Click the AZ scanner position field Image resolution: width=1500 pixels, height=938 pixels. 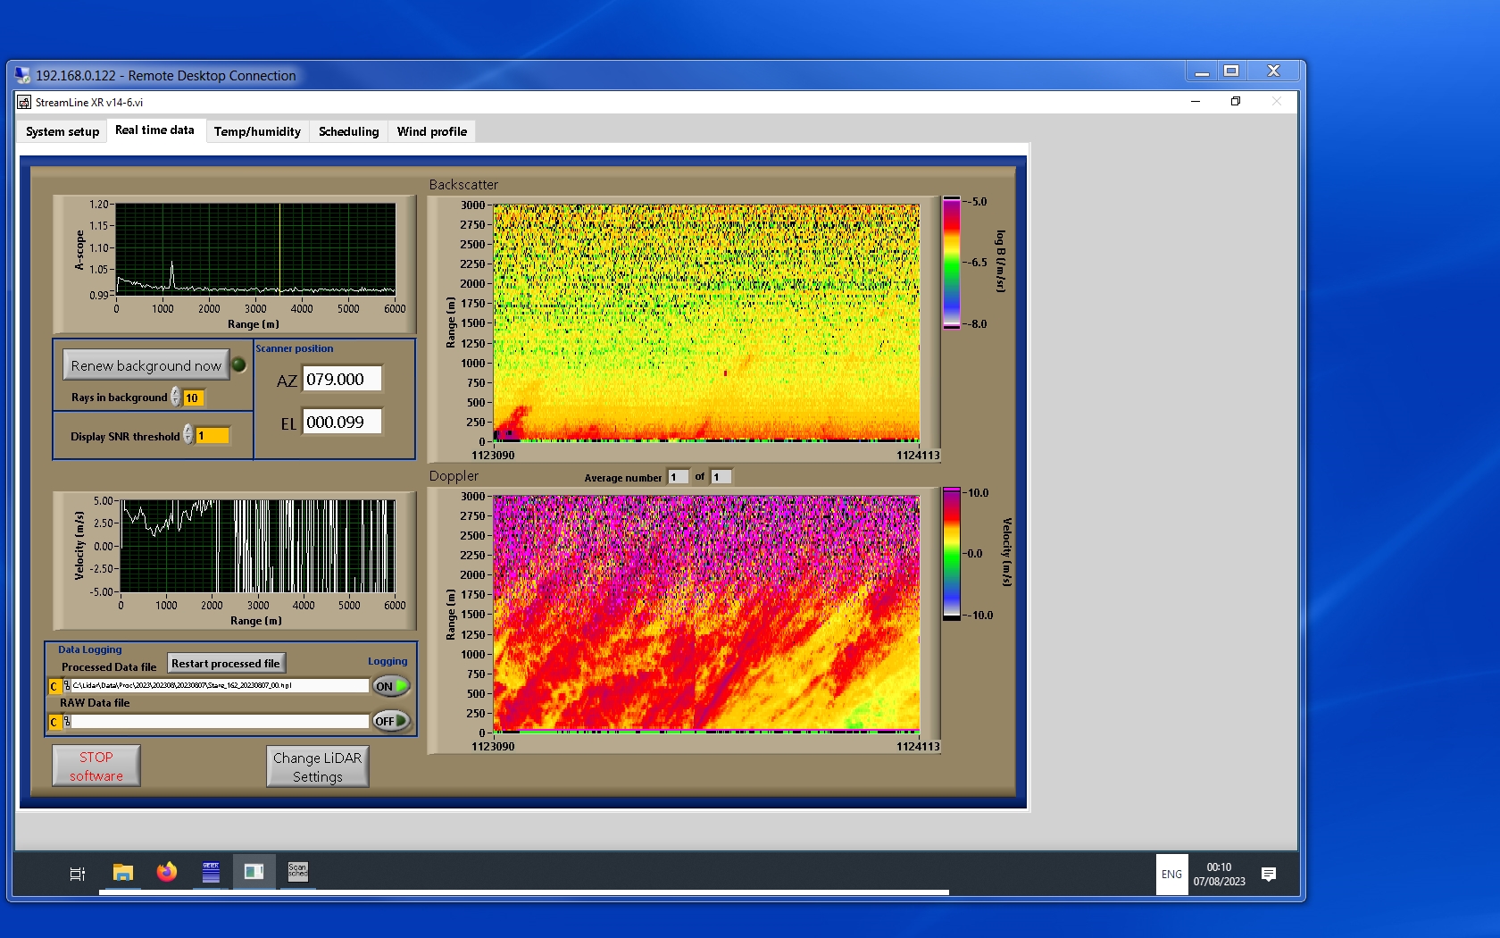[x=342, y=379]
